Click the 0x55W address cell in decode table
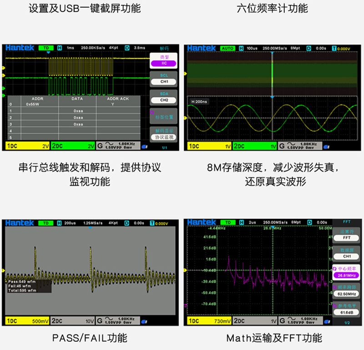Screen dimensions: 364x350 (x=32, y=104)
